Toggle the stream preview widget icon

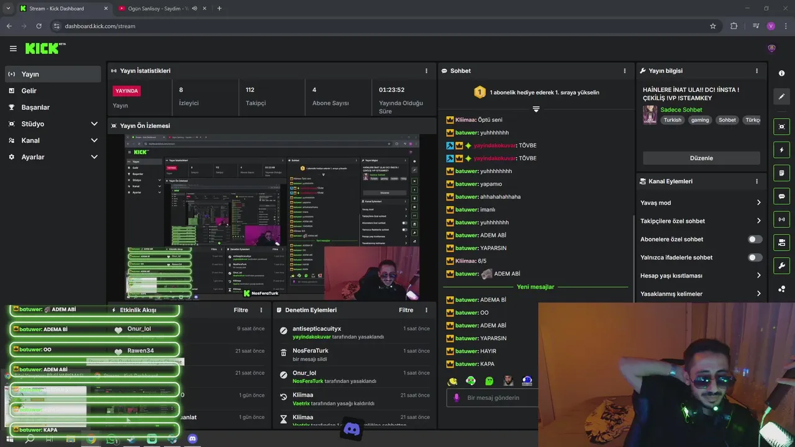tap(781, 127)
